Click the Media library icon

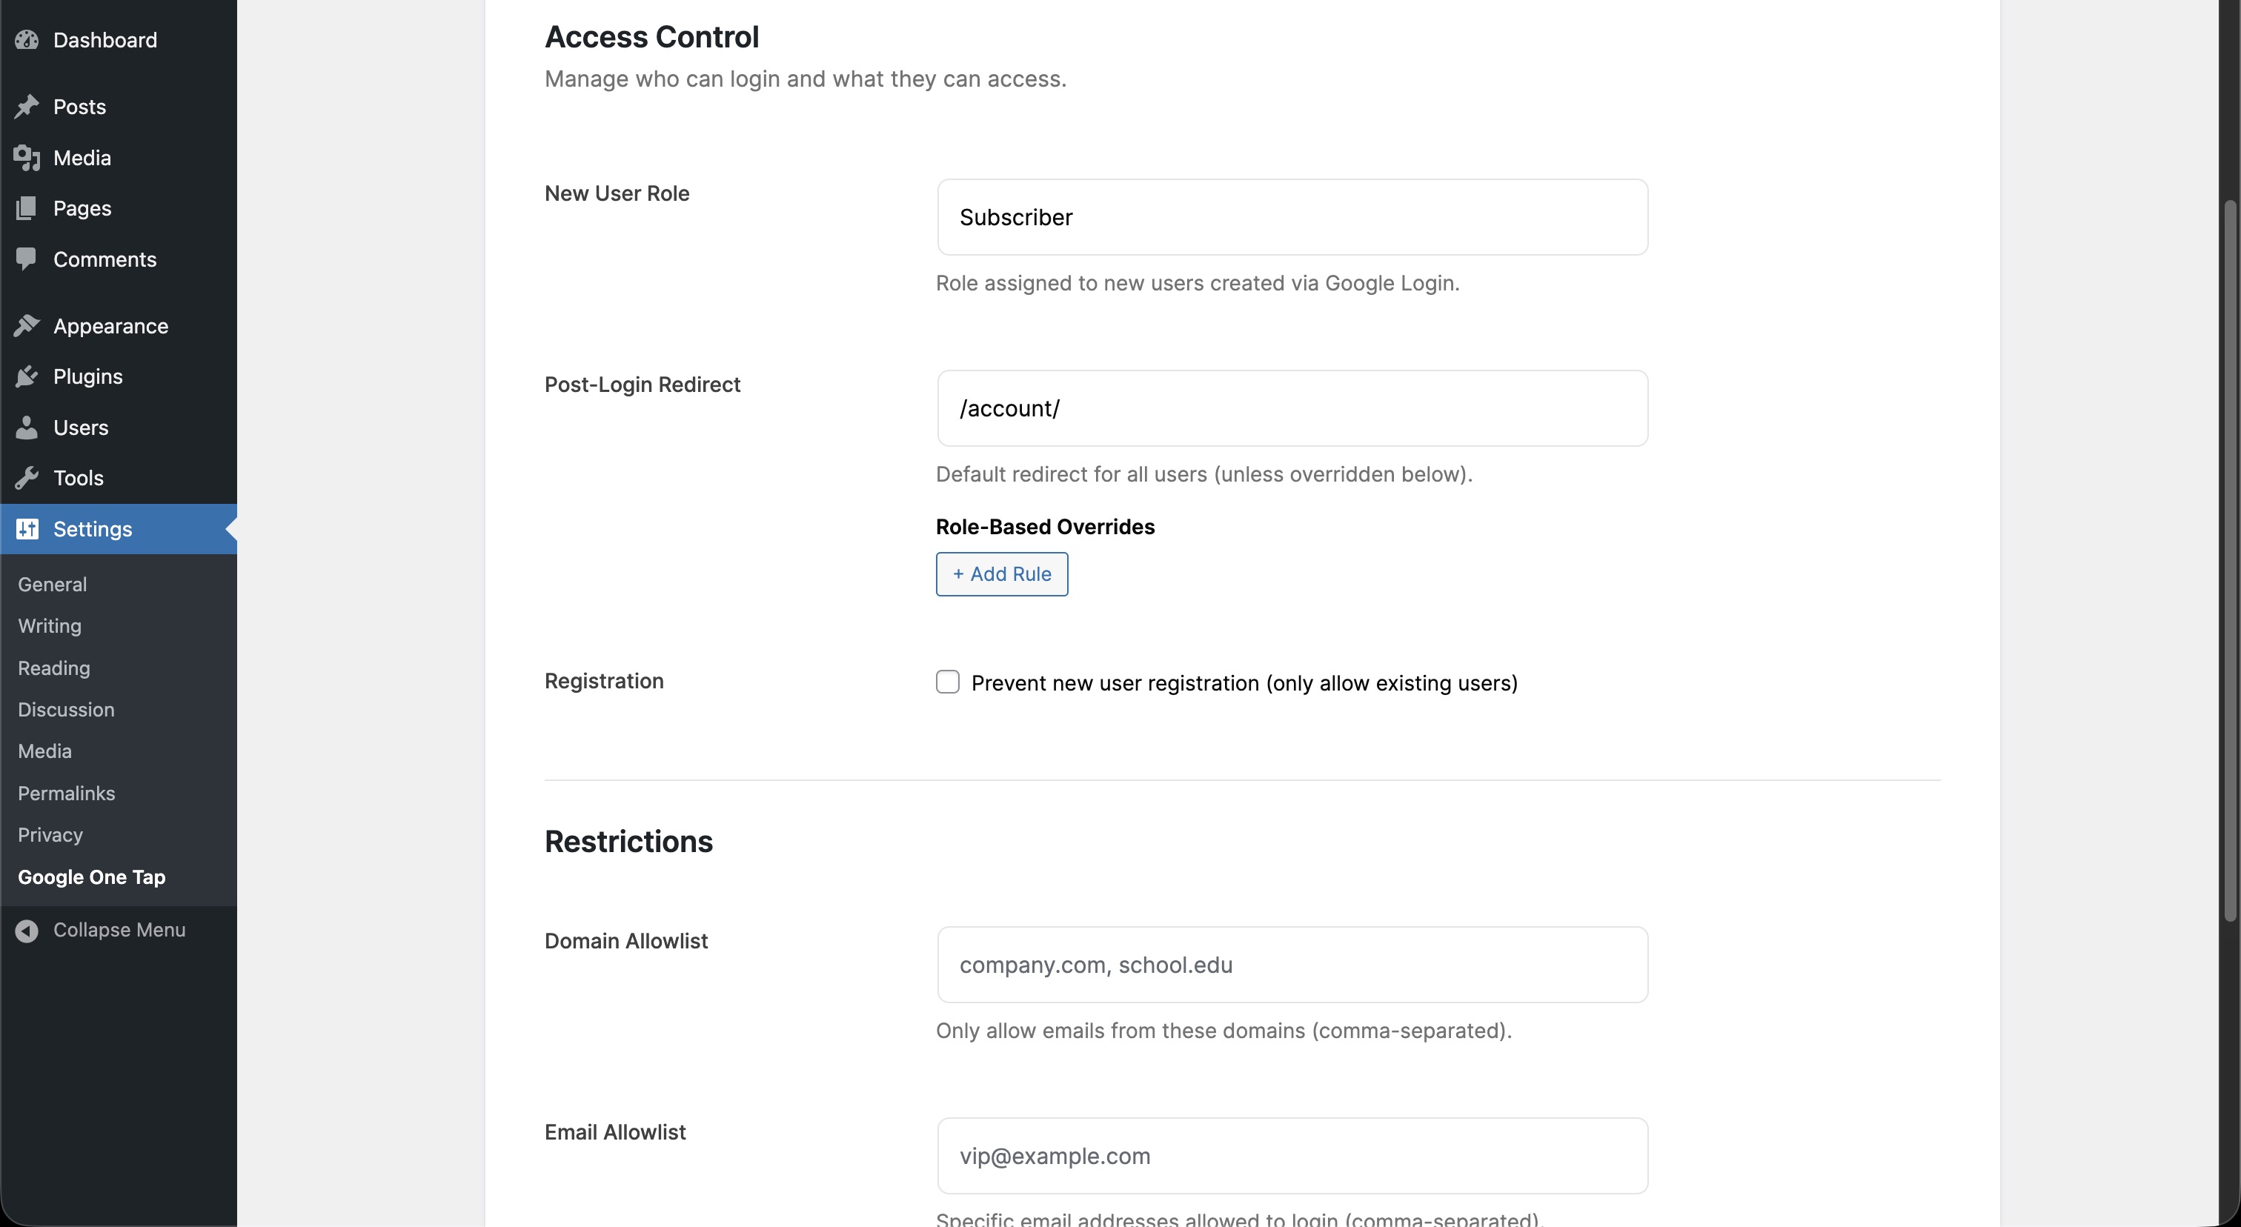click(x=27, y=157)
